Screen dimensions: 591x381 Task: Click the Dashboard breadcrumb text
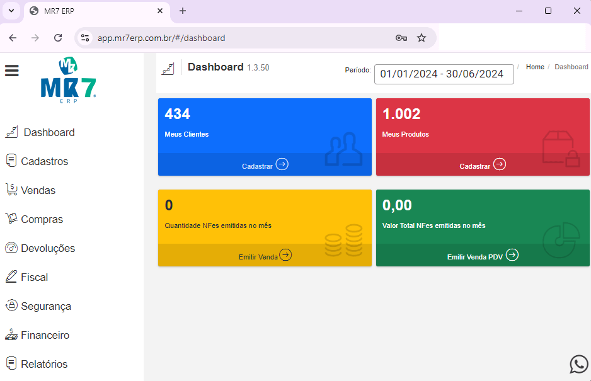click(x=571, y=67)
